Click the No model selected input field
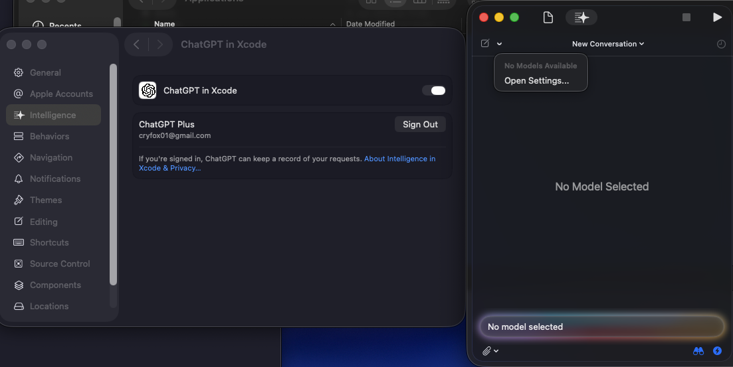The height and width of the screenshot is (367, 733). pos(602,327)
